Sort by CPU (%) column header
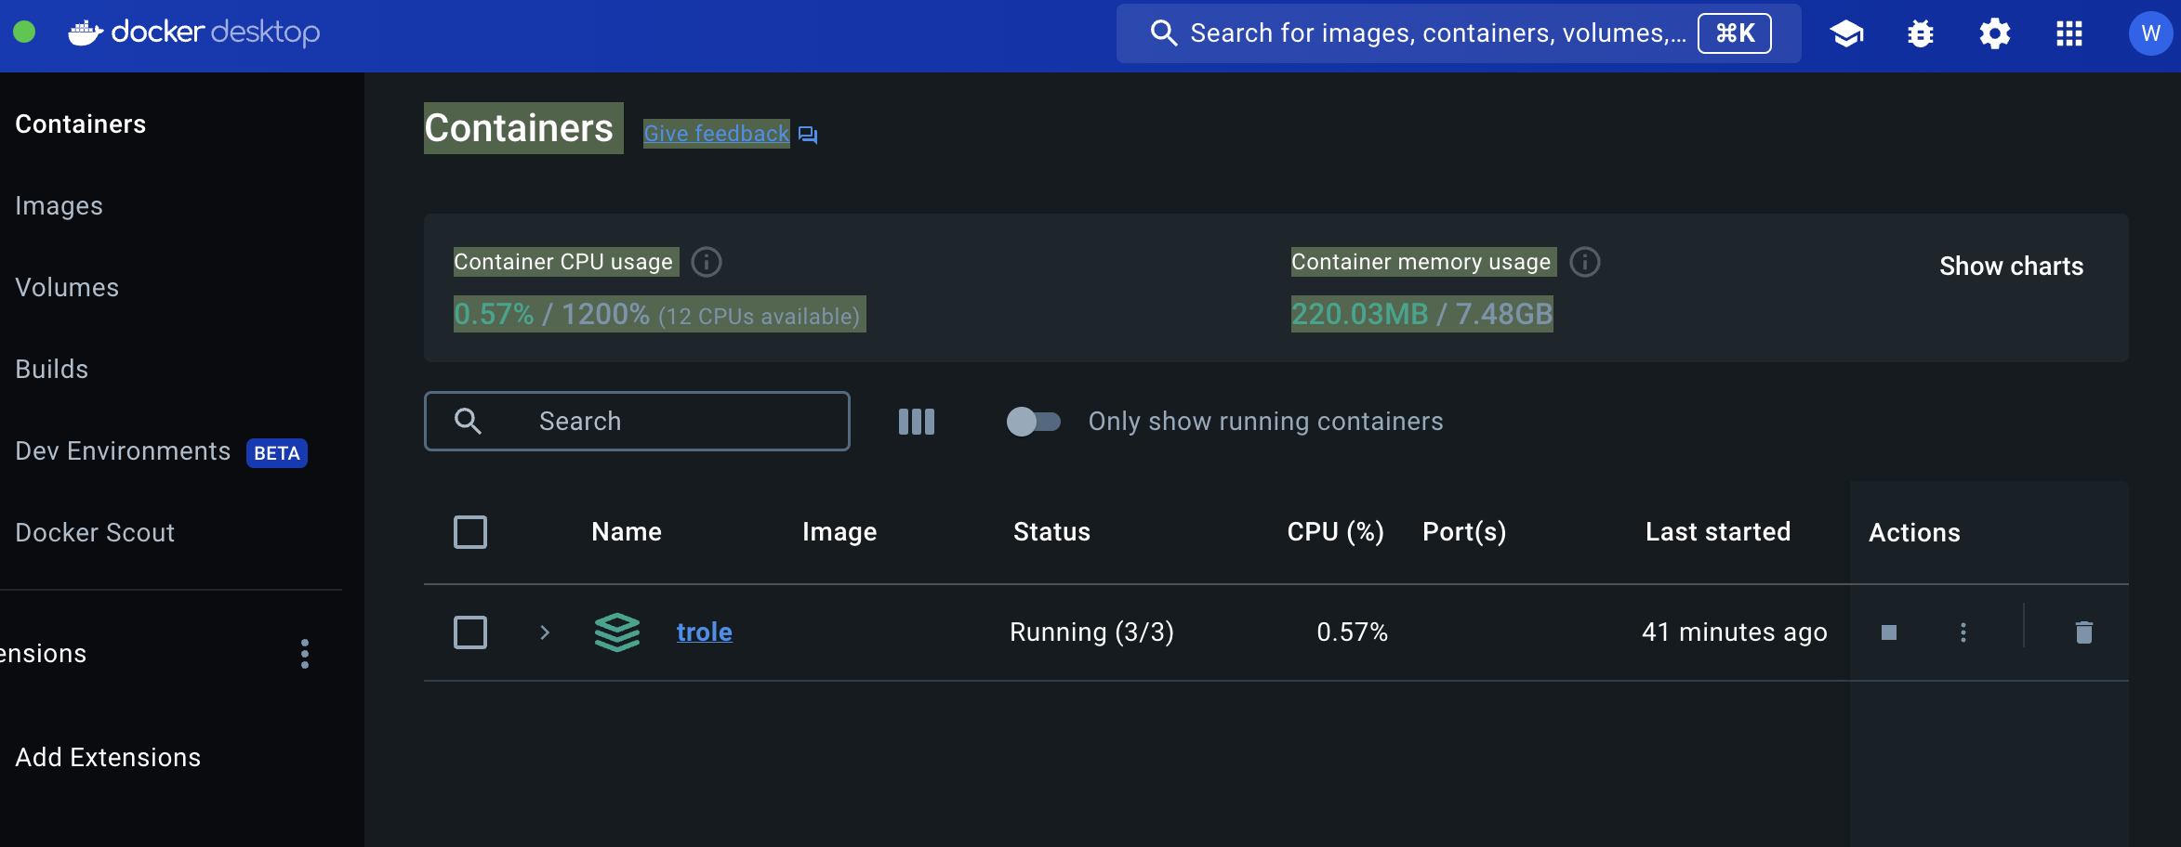2181x847 pixels. 1336,532
